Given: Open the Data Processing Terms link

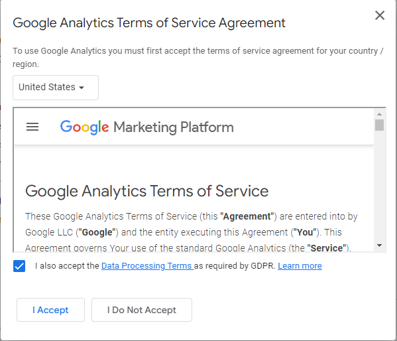Looking at the screenshot, I should click(x=147, y=266).
